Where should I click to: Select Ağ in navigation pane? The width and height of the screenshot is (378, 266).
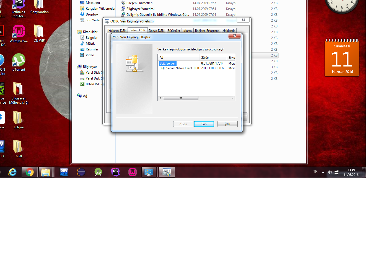pyautogui.click(x=82, y=96)
